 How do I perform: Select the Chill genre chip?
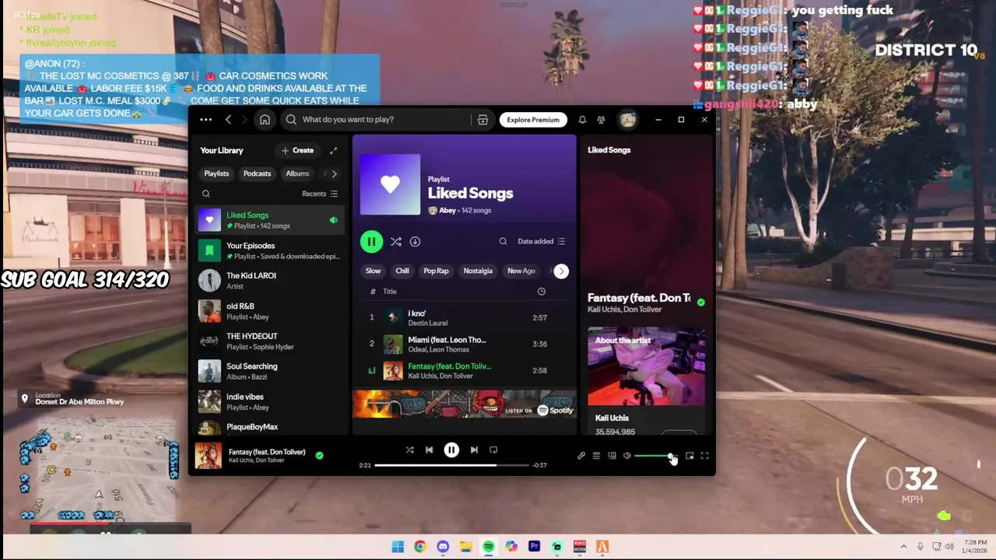(x=402, y=271)
